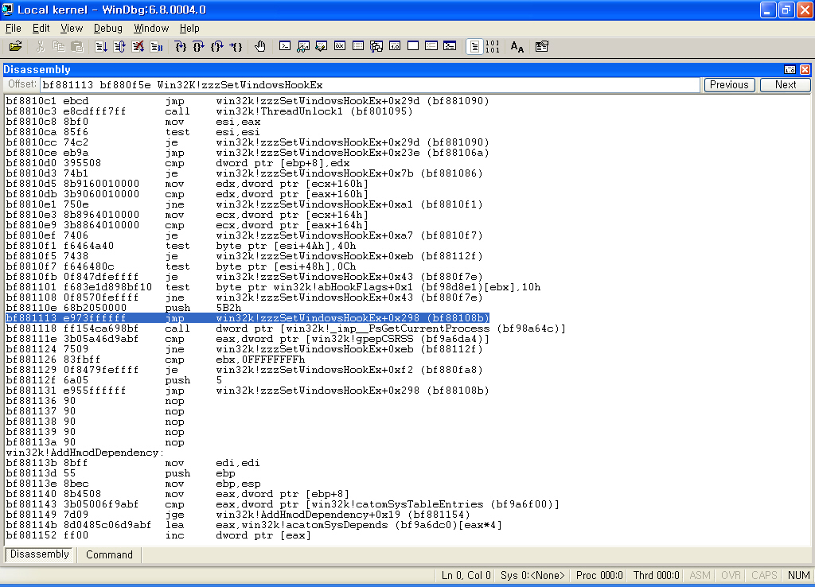
Task: Click the CAPS indicator in status bar
Action: 764,575
